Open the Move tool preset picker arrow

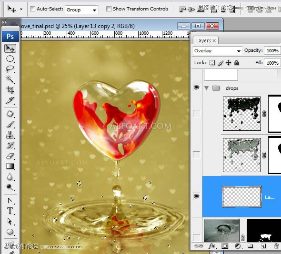point(21,9)
